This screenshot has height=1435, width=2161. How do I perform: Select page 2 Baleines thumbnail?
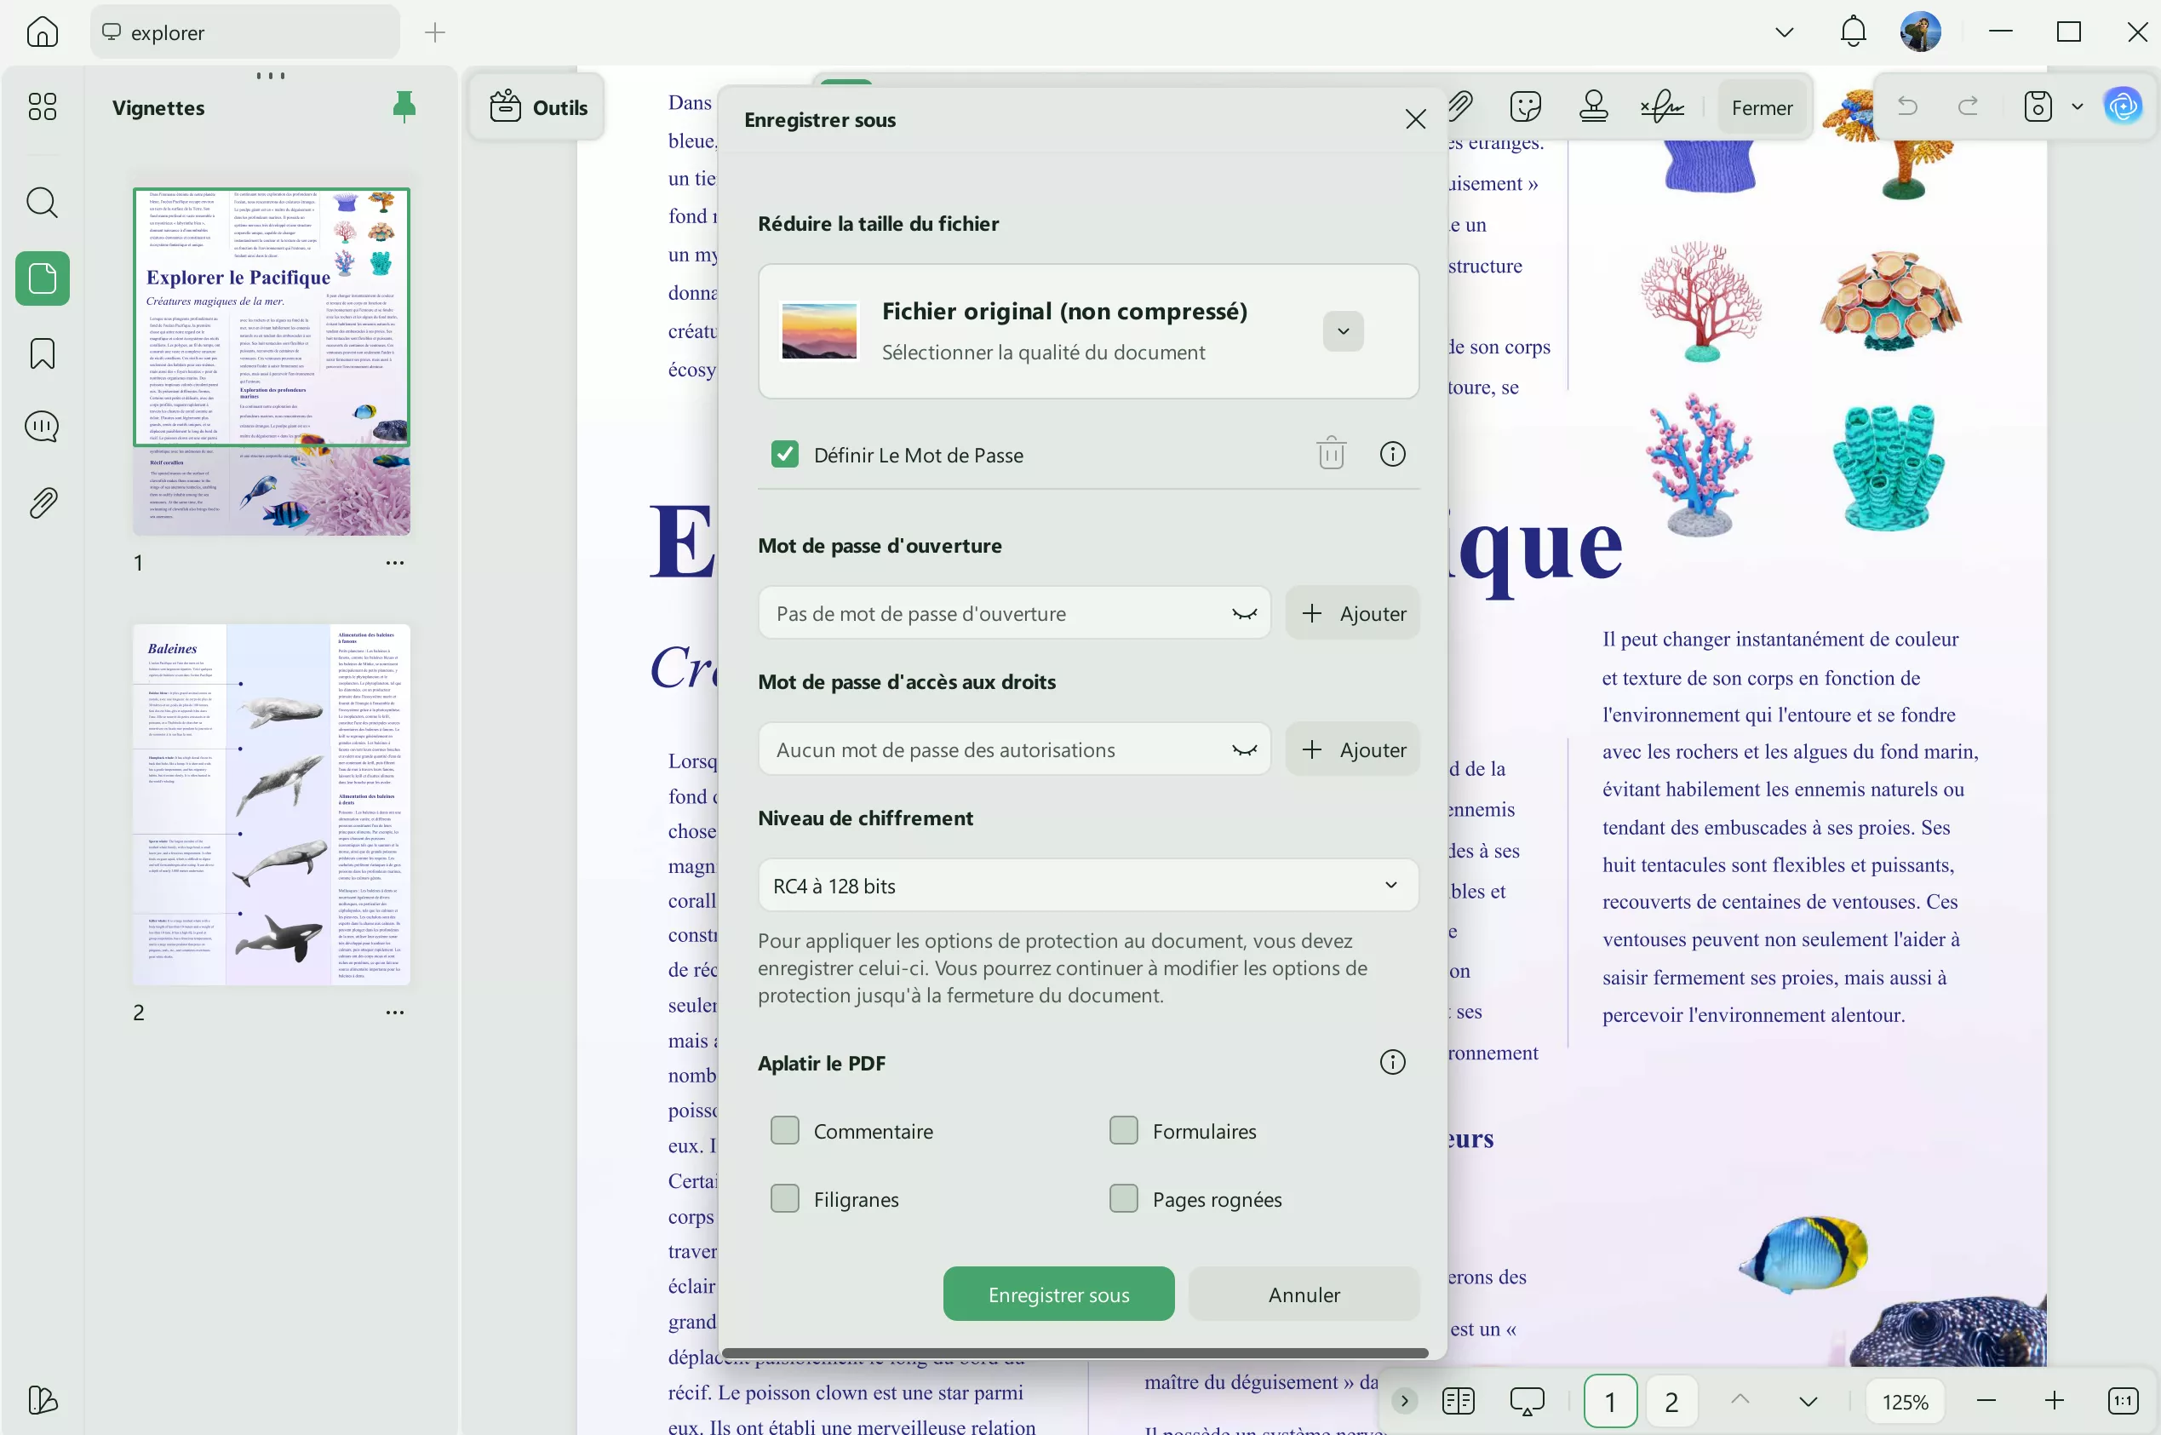point(272,805)
